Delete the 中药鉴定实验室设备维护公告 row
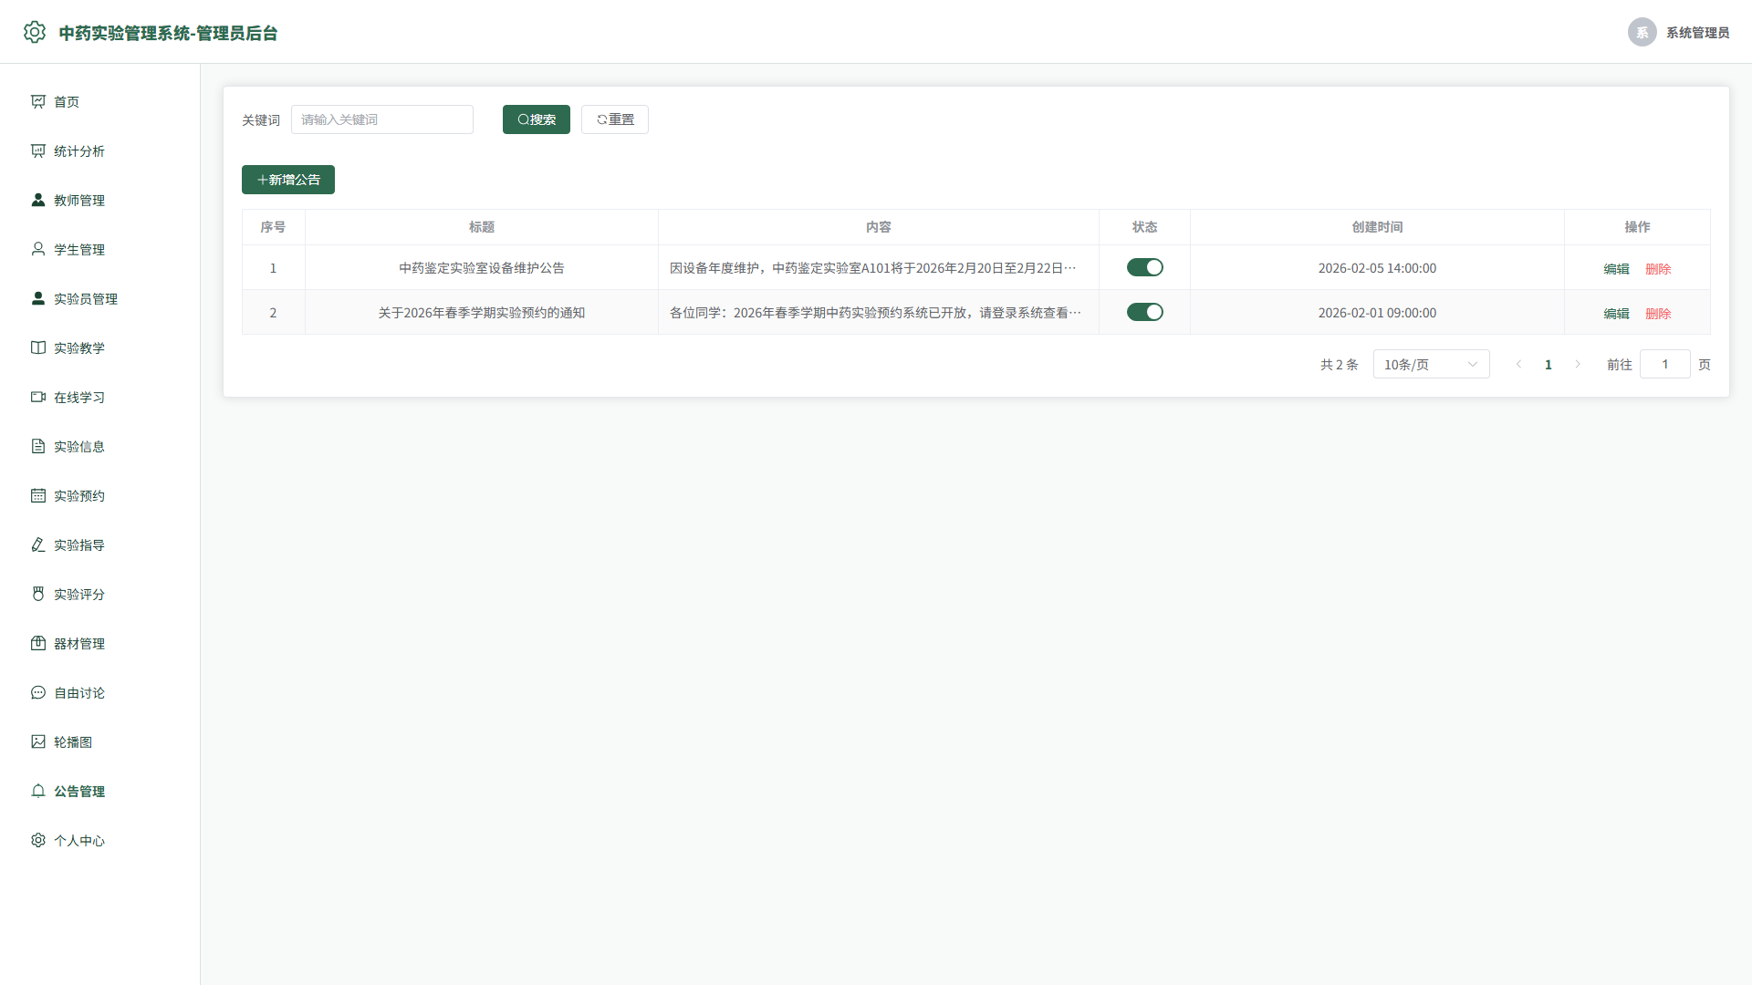 point(1658,269)
